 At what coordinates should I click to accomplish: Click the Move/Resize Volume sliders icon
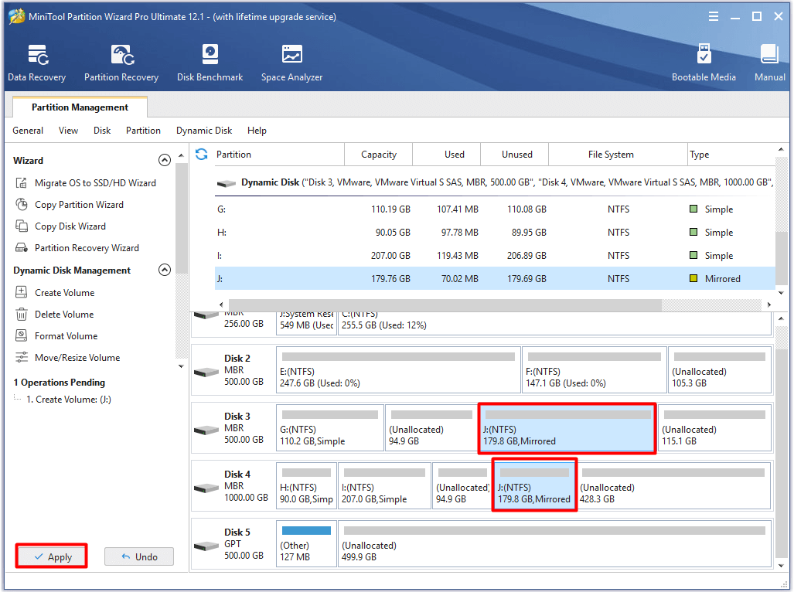[22, 358]
